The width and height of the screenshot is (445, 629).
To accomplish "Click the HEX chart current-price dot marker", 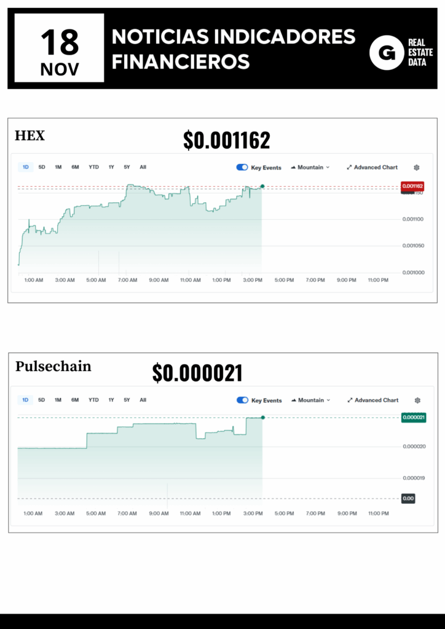I will pyautogui.click(x=262, y=186).
